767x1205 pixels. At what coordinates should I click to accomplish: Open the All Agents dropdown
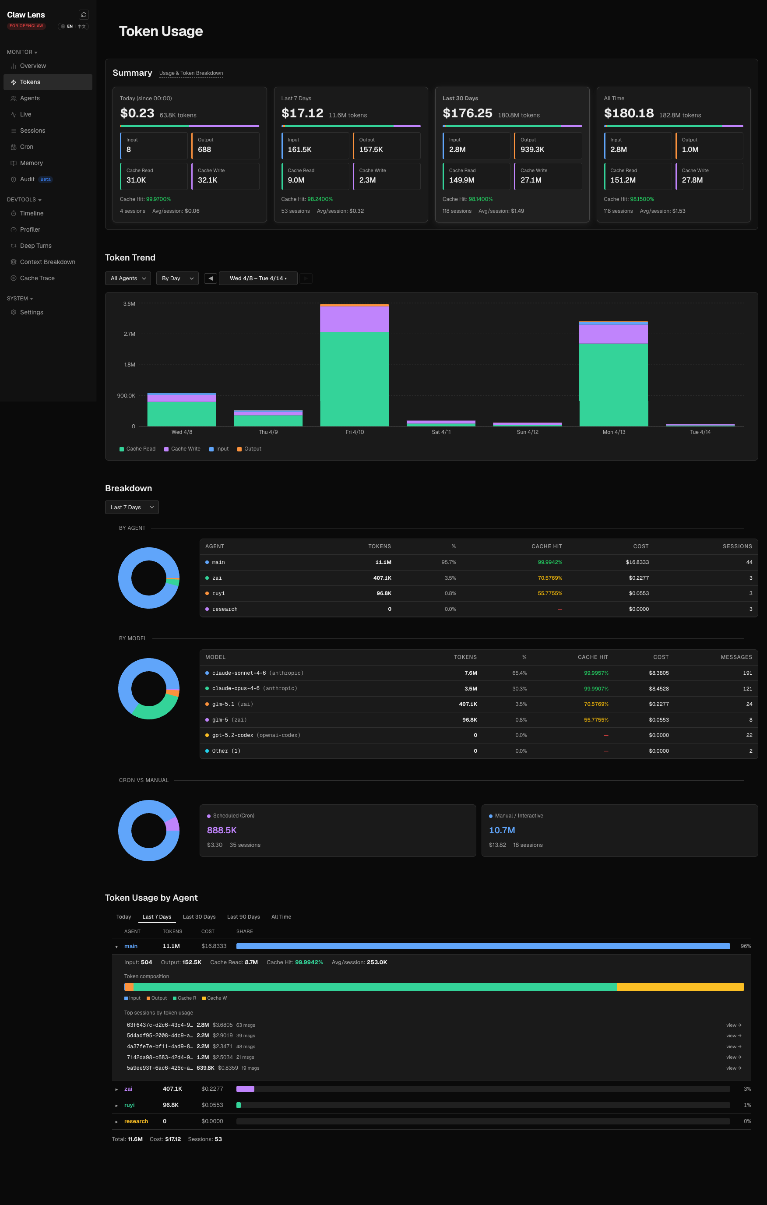tap(128, 278)
